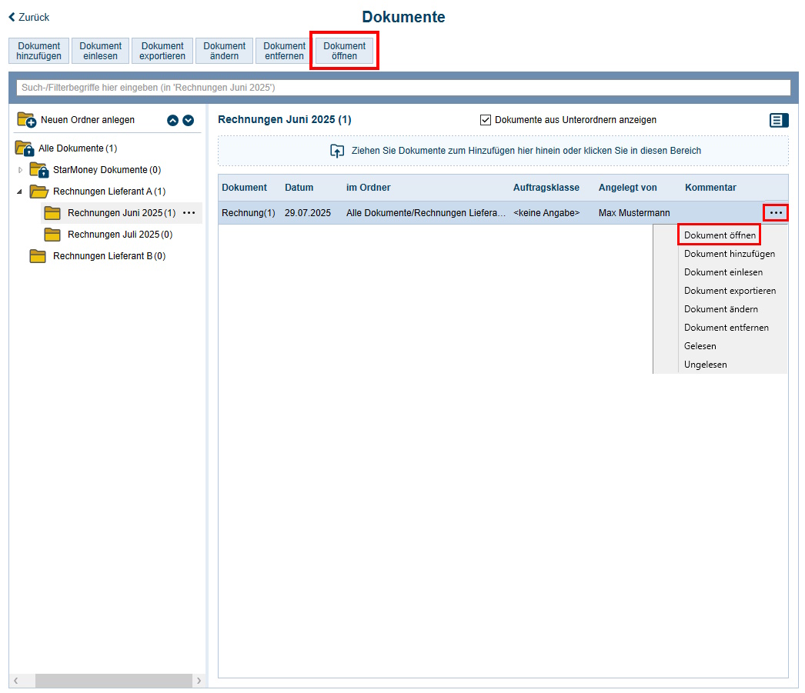Go back via the Zurück link
The height and width of the screenshot is (693, 805).
[29, 17]
